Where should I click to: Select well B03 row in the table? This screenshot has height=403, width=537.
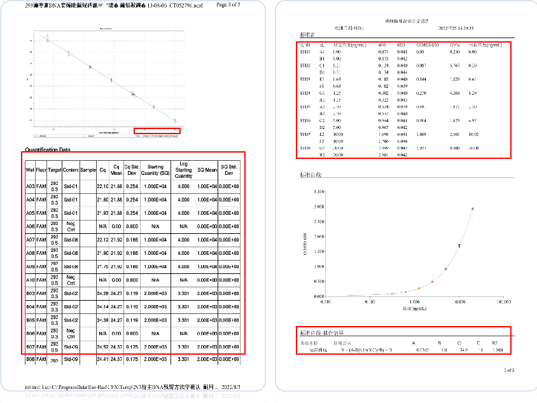(30, 293)
